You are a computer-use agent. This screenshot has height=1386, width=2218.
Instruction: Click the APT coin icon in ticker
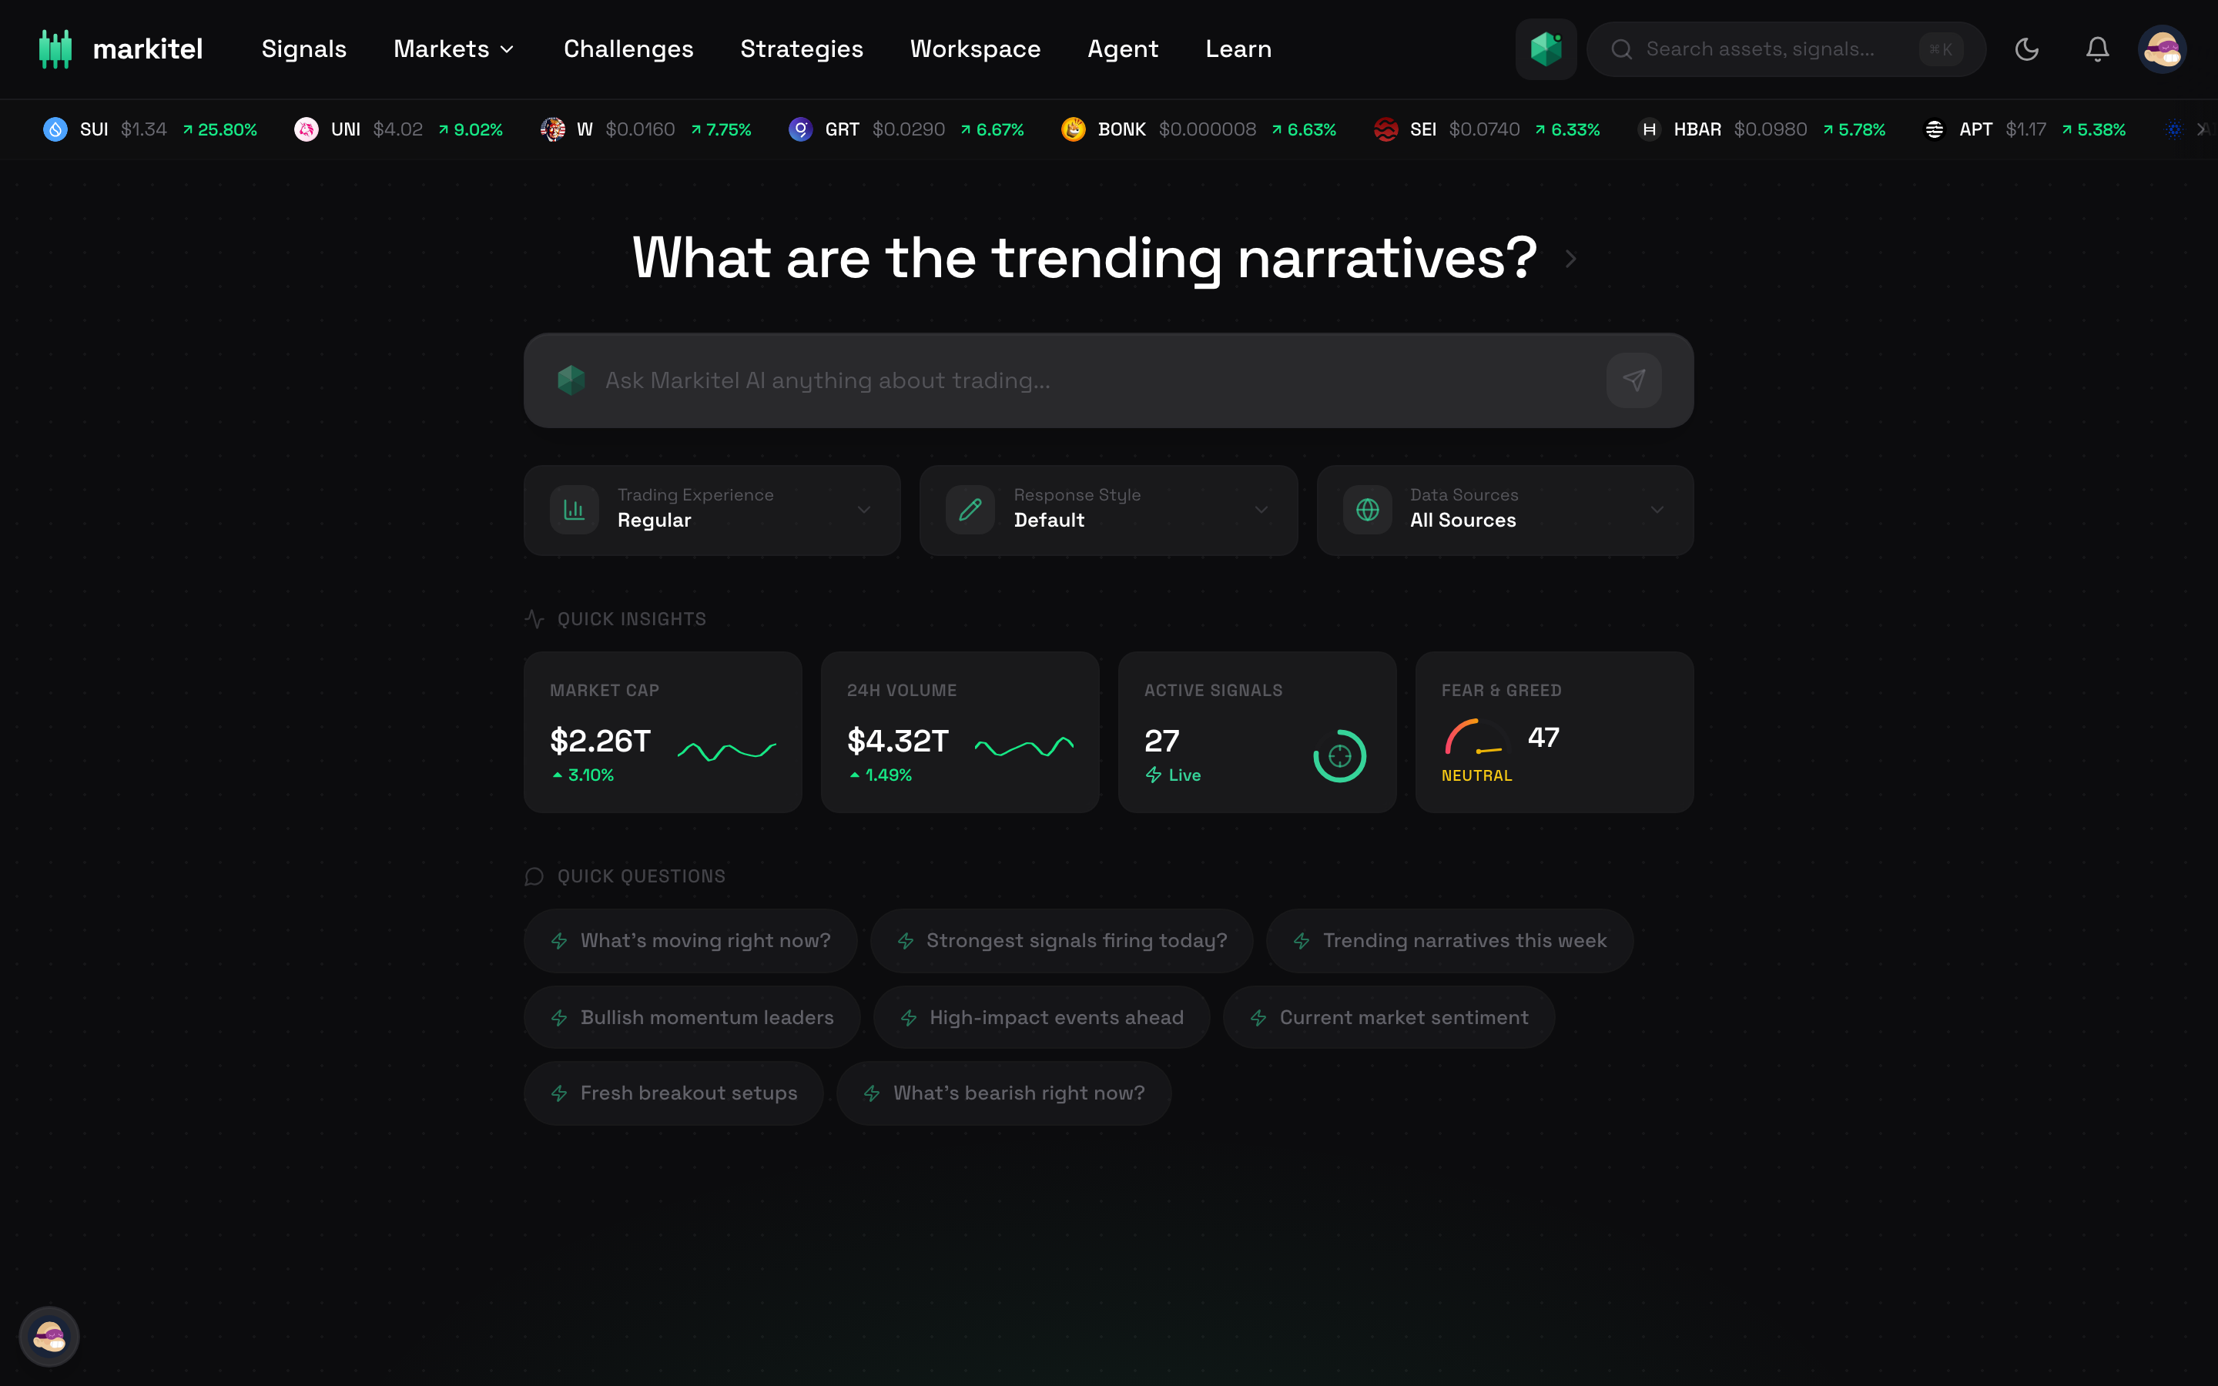(1934, 129)
